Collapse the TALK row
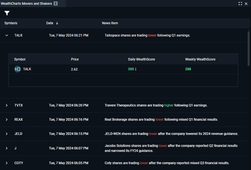 point(6,35)
